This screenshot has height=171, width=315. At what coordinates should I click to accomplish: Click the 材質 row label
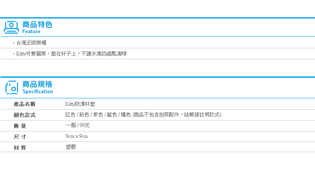(x=20, y=147)
